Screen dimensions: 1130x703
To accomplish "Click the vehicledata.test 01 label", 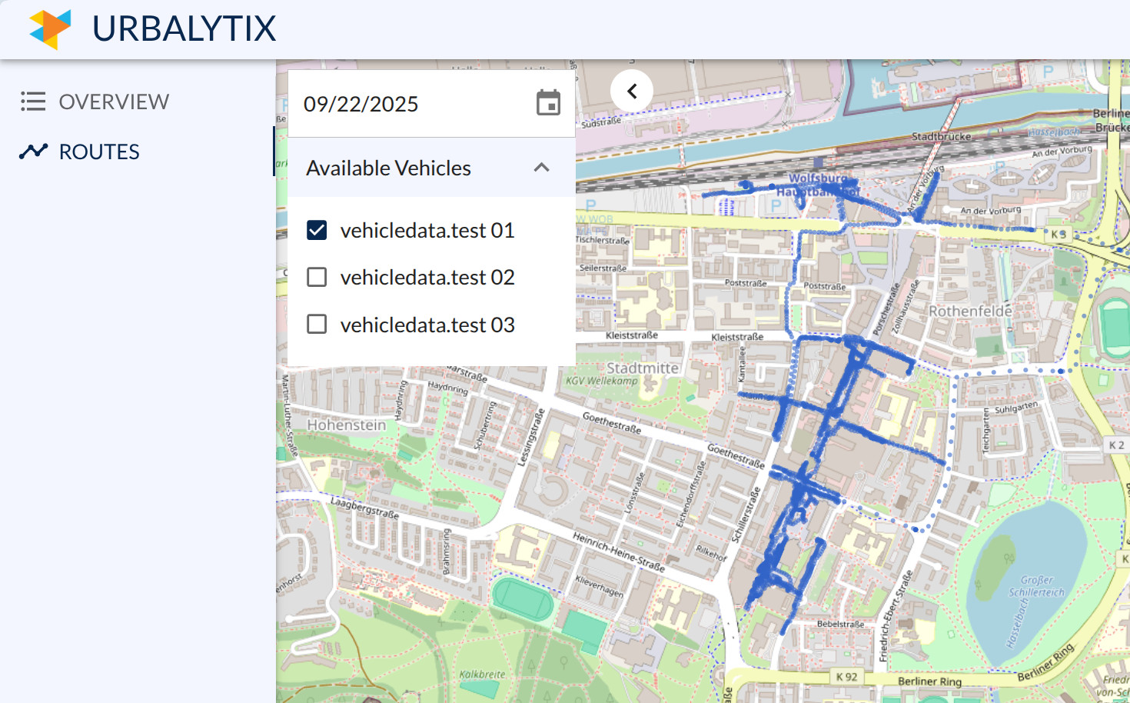I will coord(427,230).
